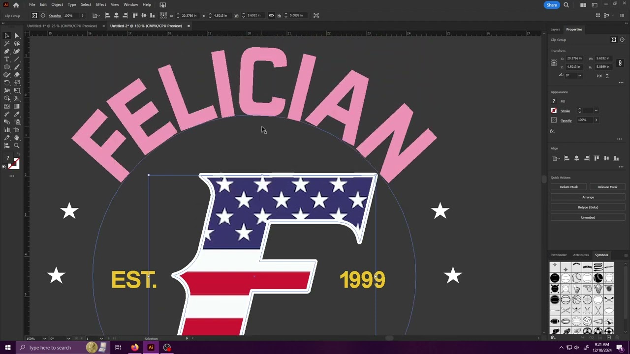Click the Arrange button
Viewport: 630px width, 354px height.
coord(588,197)
